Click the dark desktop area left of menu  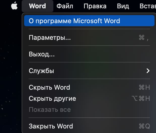coord(10,76)
